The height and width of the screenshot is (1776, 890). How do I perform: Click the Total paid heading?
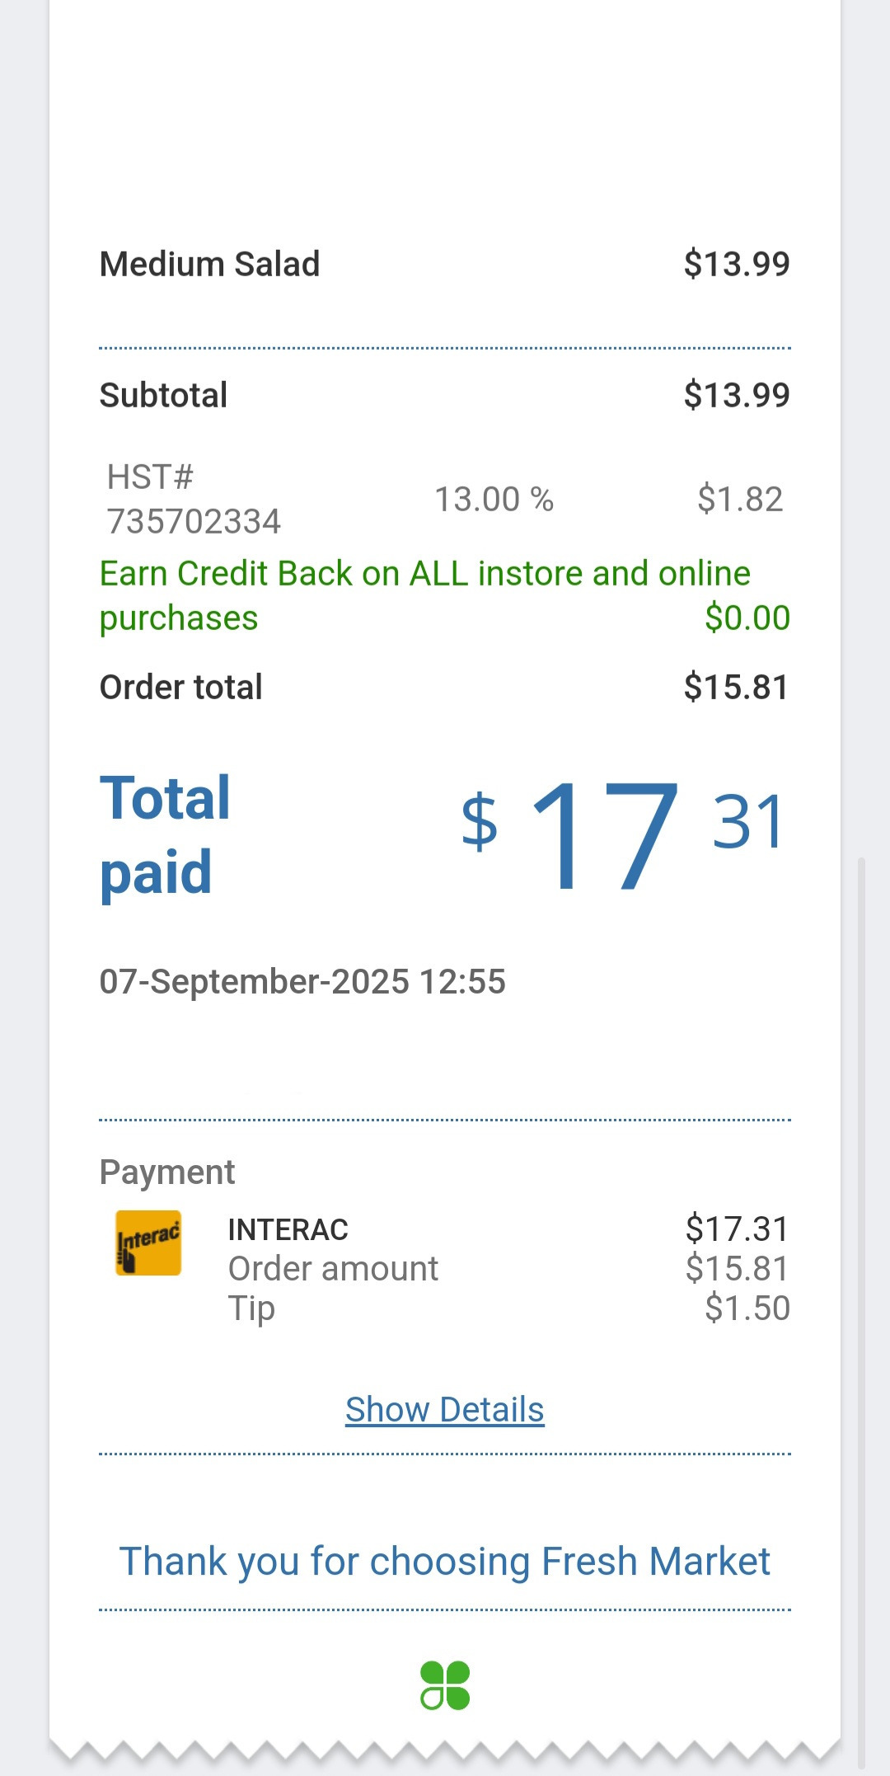[165, 834]
